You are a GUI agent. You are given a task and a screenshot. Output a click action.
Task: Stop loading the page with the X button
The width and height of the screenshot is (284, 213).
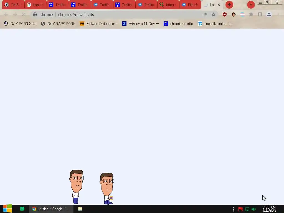24,14
